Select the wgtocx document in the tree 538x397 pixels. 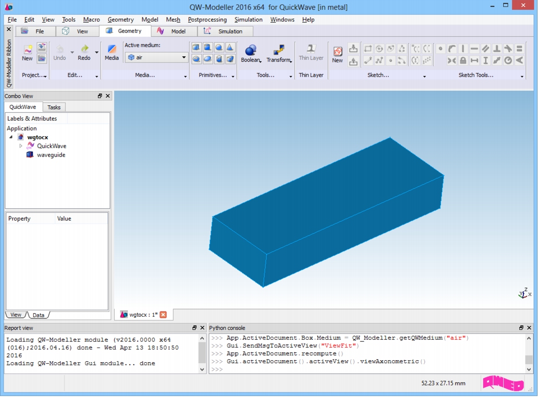click(38, 137)
